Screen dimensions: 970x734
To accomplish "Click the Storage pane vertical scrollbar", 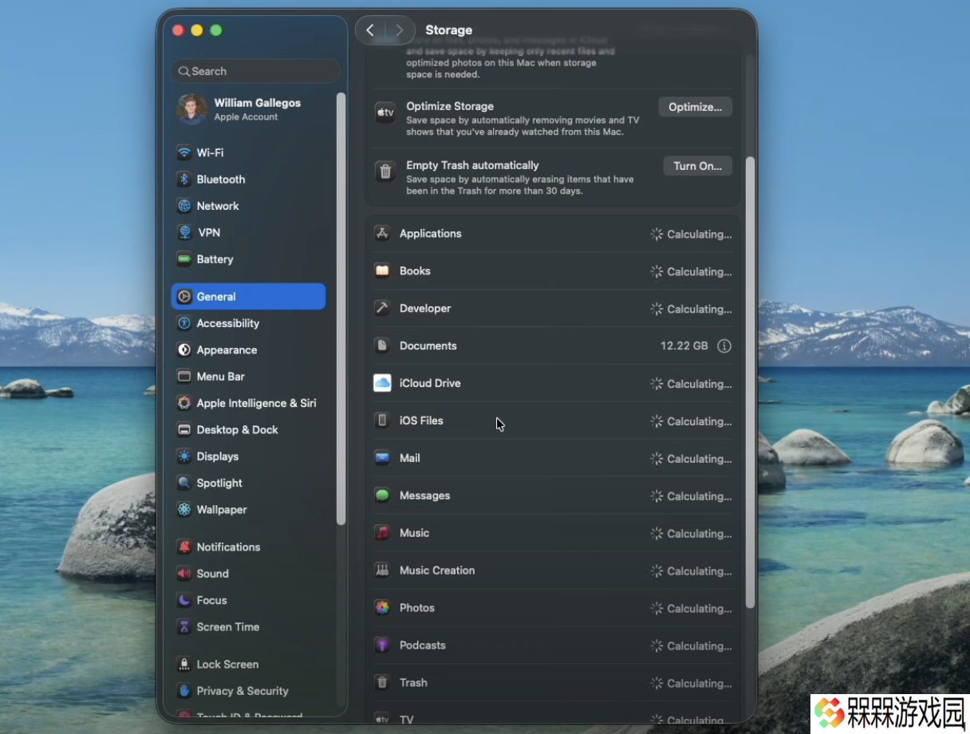I will point(750,383).
